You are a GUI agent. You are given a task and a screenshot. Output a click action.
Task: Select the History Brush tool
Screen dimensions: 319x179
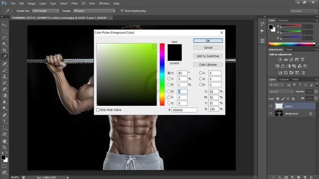coord(4,83)
